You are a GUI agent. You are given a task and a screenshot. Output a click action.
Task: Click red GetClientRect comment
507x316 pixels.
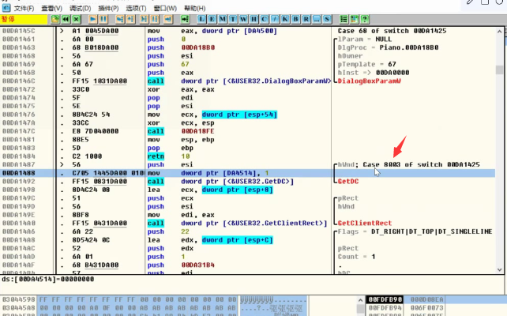click(365, 223)
